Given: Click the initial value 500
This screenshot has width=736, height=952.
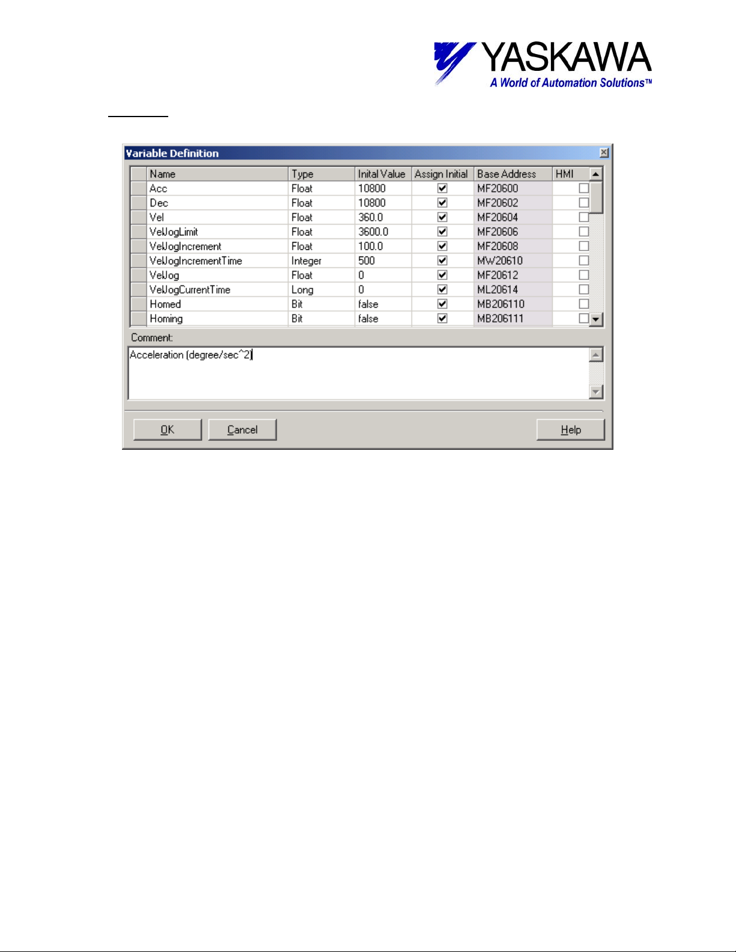Looking at the screenshot, I should pyautogui.click(x=383, y=260).
